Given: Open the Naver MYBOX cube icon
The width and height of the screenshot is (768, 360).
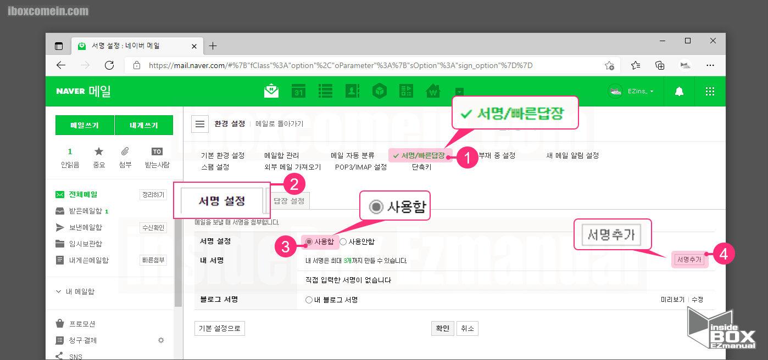Looking at the screenshot, I should (x=379, y=91).
